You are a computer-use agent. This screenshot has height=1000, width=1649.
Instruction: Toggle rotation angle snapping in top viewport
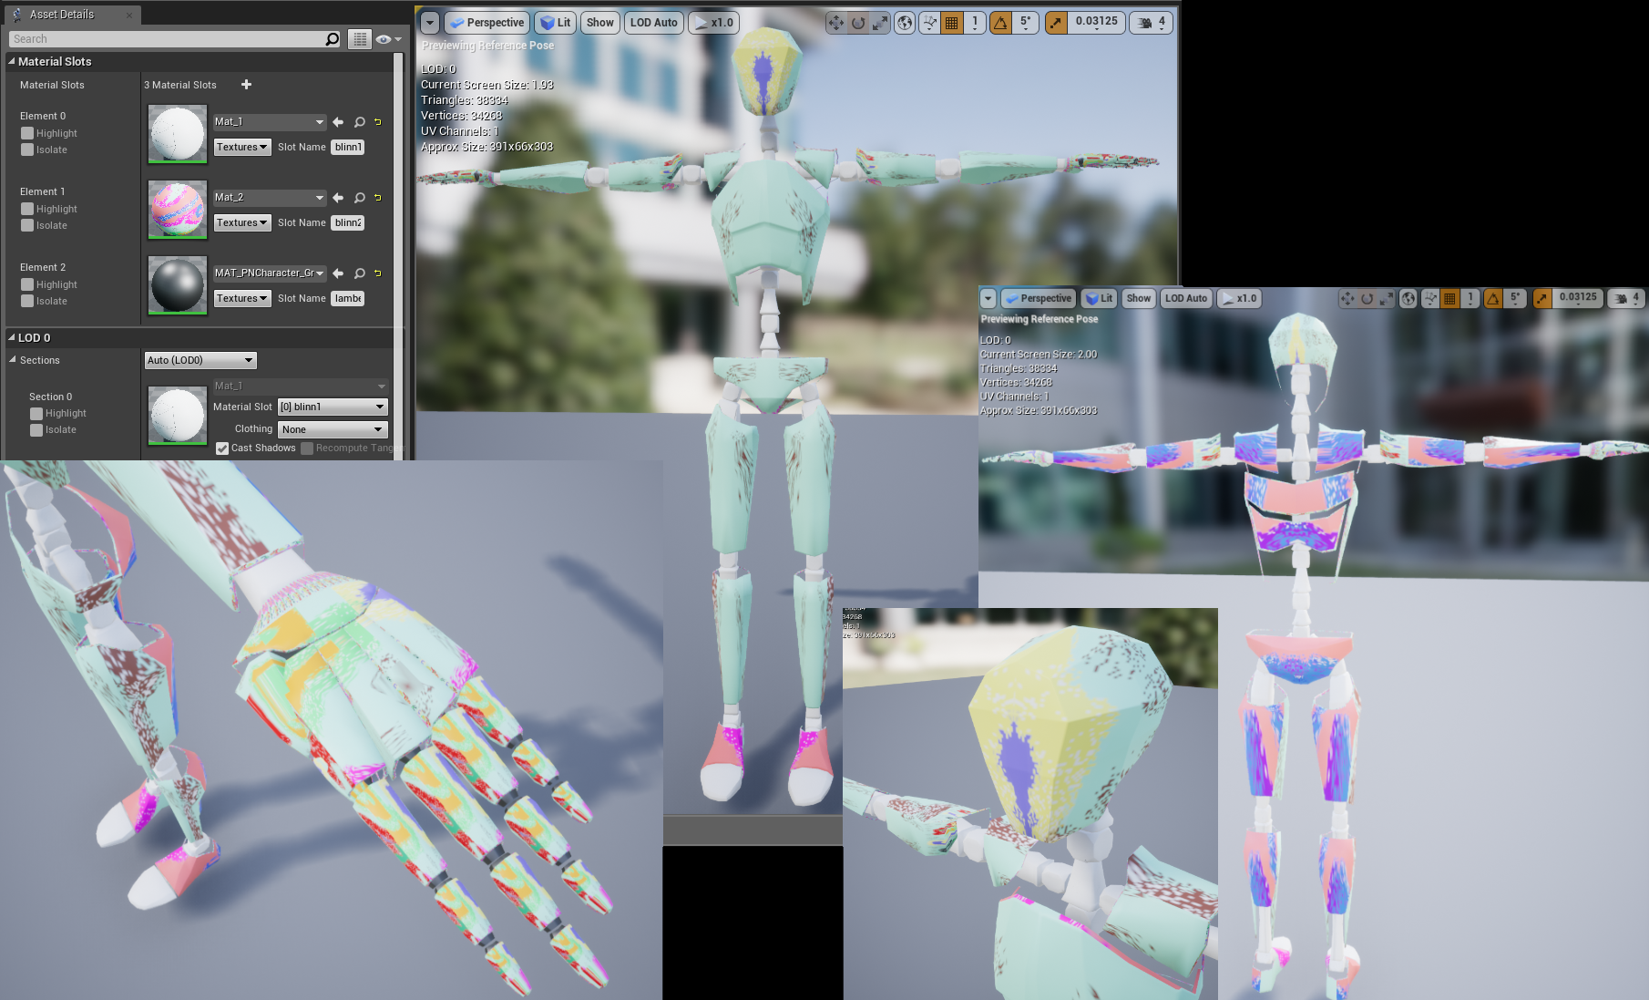[1000, 23]
